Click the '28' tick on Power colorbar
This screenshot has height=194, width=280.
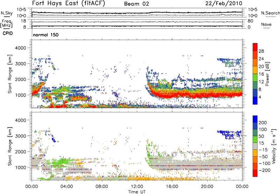pos(261,51)
